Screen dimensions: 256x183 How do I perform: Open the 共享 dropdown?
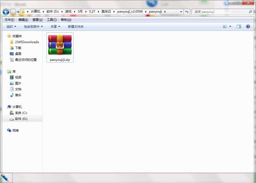click(55, 26)
